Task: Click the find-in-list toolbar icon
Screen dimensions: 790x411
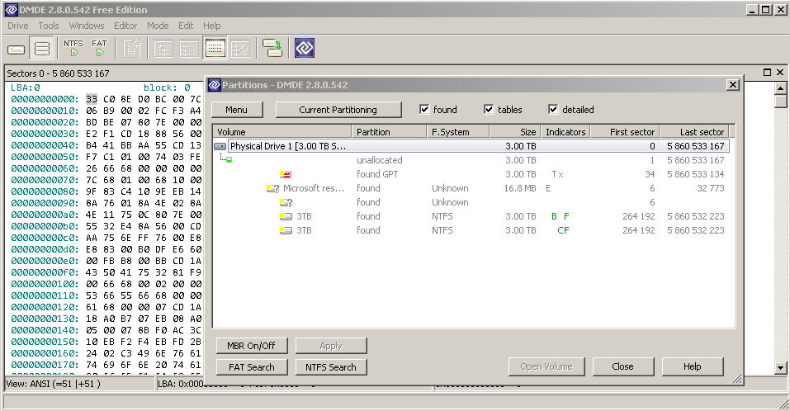Action: (x=240, y=49)
